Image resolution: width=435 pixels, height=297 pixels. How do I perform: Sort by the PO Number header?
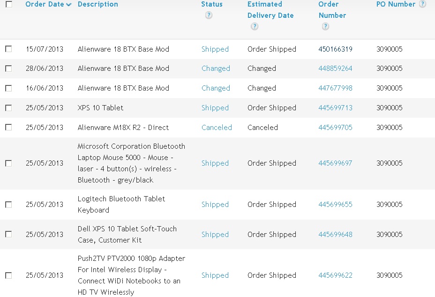396,4
